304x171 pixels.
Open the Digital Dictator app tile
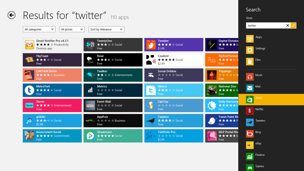click(222, 44)
